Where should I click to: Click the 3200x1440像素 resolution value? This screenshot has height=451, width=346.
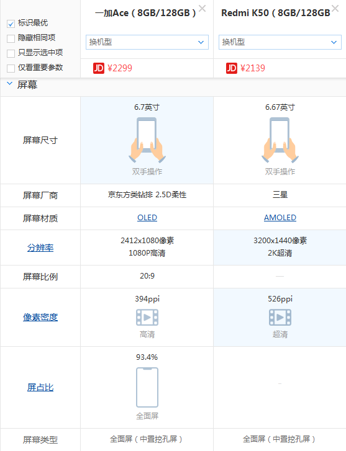[x=280, y=241]
